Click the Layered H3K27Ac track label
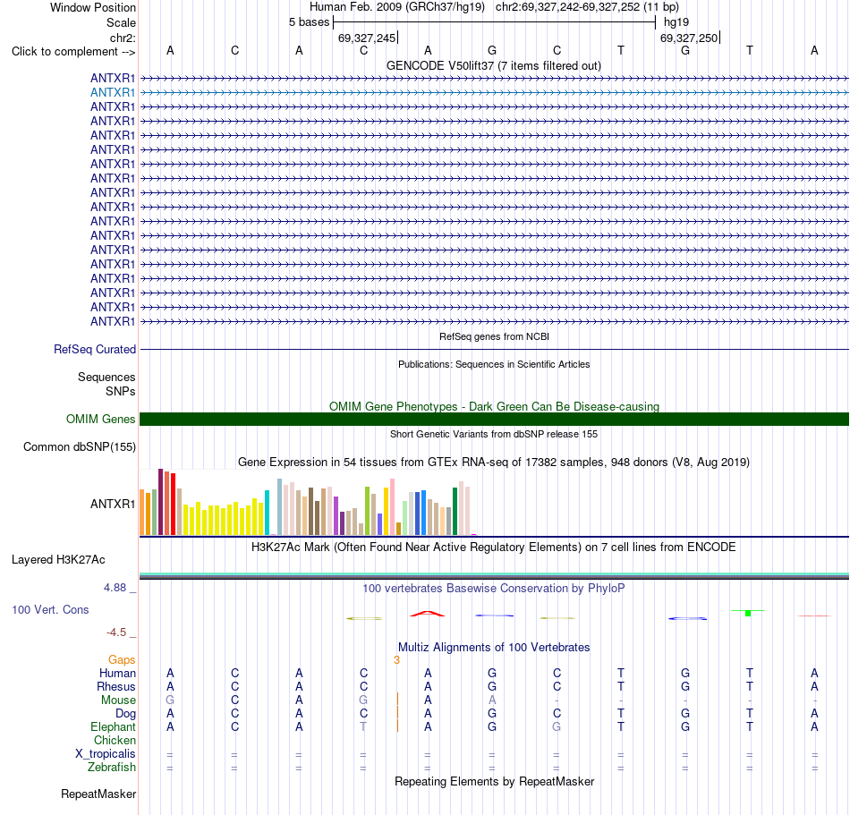The width and height of the screenshot is (850, 815). 58,560
